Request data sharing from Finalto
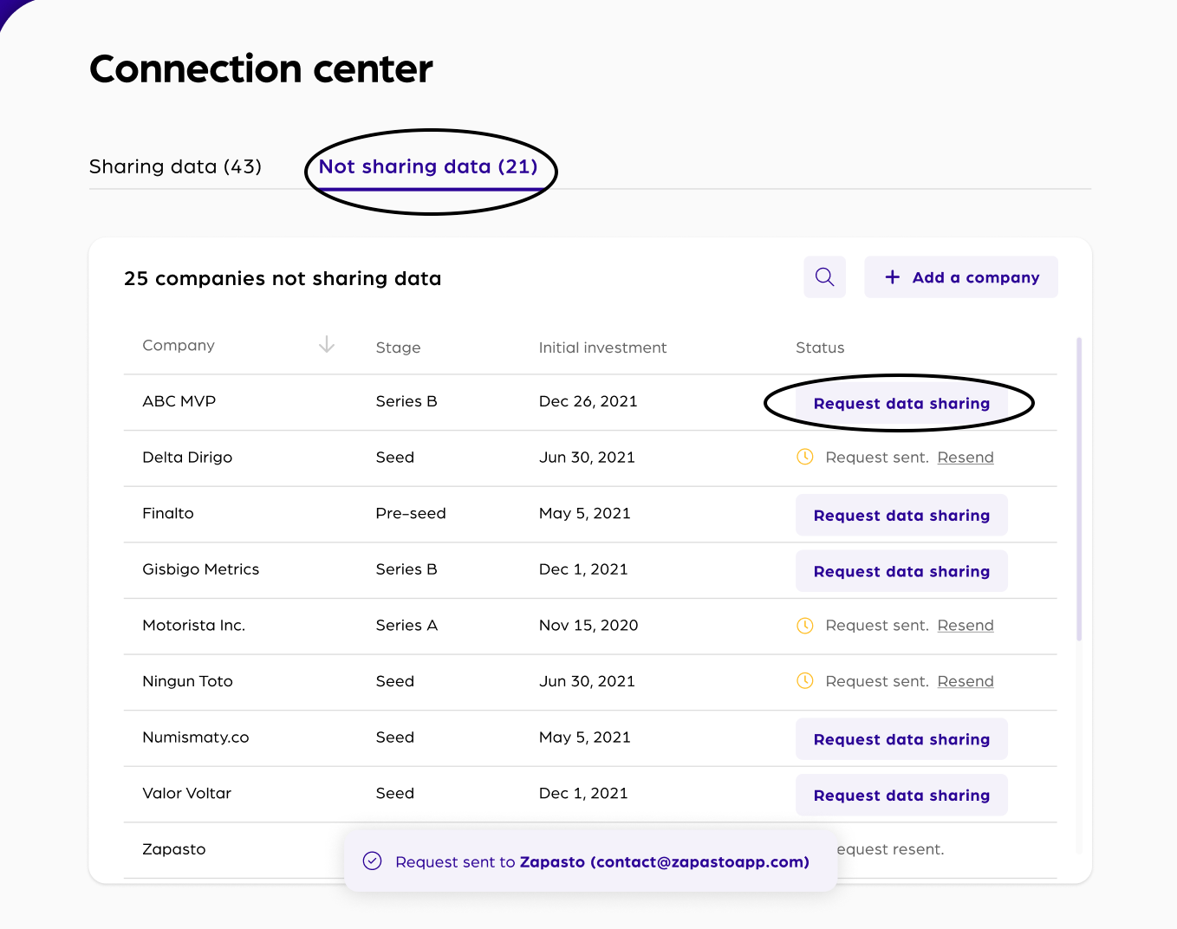 pos(901,516)
